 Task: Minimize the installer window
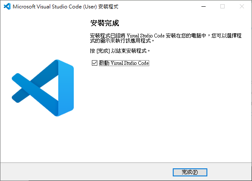tap(204, 6)
